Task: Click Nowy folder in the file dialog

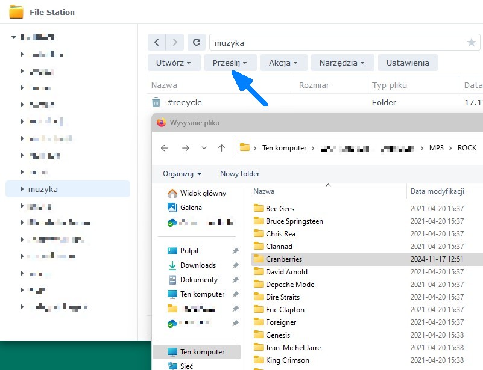Action: [239, 174]
